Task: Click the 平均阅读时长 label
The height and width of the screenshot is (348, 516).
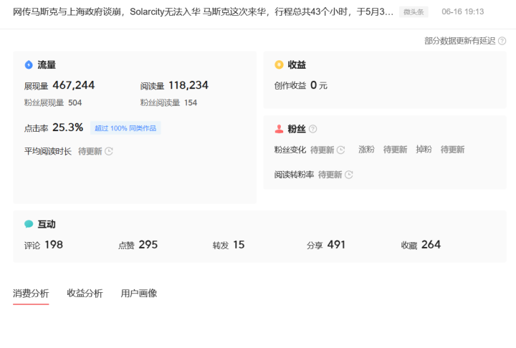Action: click(x=48, y=151)
